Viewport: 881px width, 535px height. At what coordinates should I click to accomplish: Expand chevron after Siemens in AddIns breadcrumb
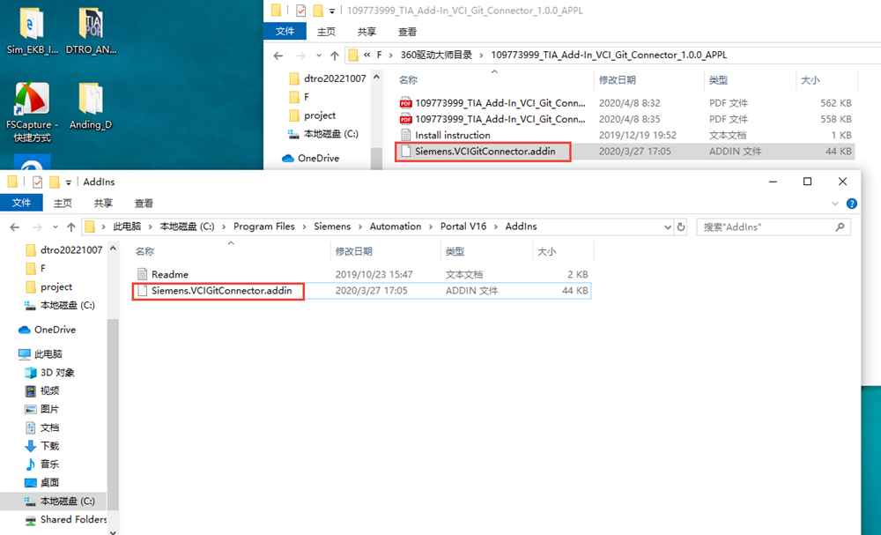360,227
